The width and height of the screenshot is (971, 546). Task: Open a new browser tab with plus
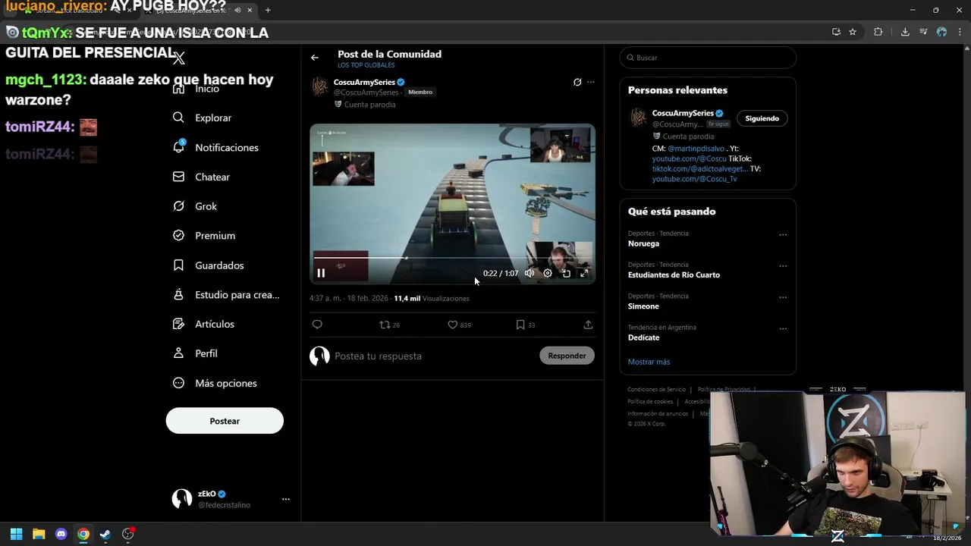268,10
